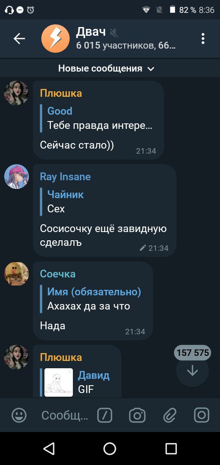Open the three-dot chat options menu
220x465 pixels.
point(203,39)
